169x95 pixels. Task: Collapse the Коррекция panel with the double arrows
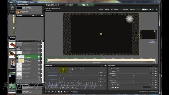pos(157,66)
